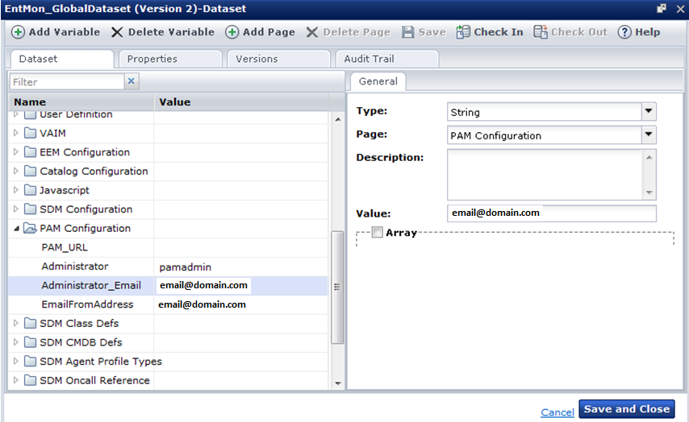Screen dimensions: 689x422
Task: Enable the Array checkbox
Action: click(377, 232)
